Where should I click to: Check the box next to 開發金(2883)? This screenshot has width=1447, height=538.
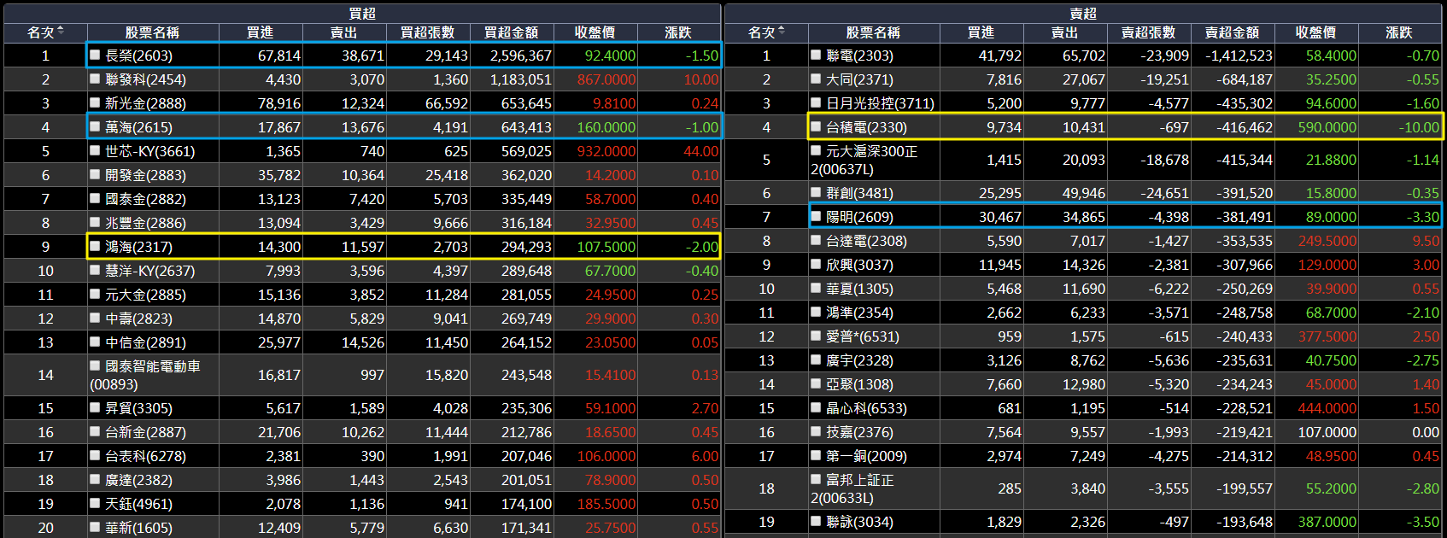tap(95, 174)
